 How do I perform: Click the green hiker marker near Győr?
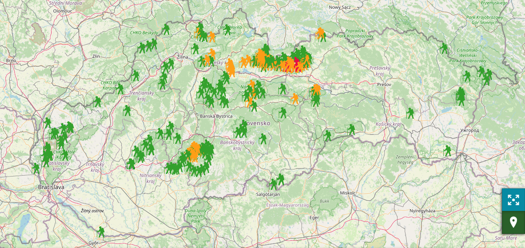click(101, 232)
